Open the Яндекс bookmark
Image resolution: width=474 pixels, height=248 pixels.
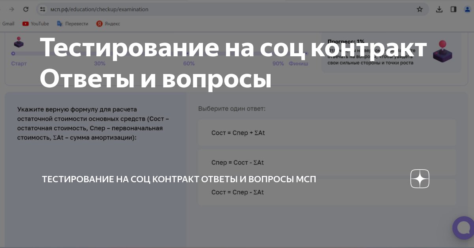[x=108, y=24]
